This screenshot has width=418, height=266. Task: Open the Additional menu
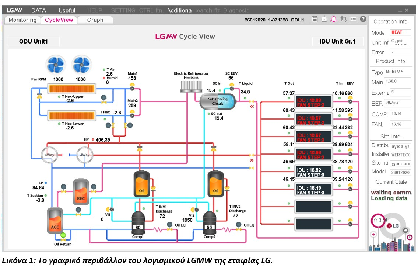(179, 10)
